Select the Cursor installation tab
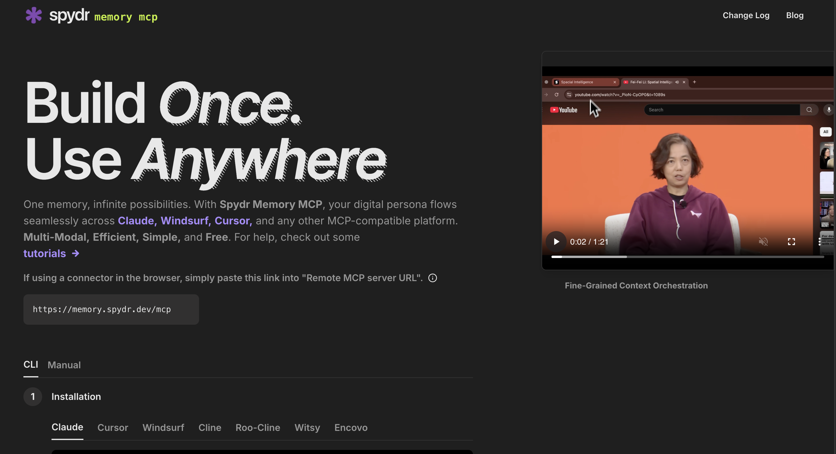 click(x=113, y=428)
